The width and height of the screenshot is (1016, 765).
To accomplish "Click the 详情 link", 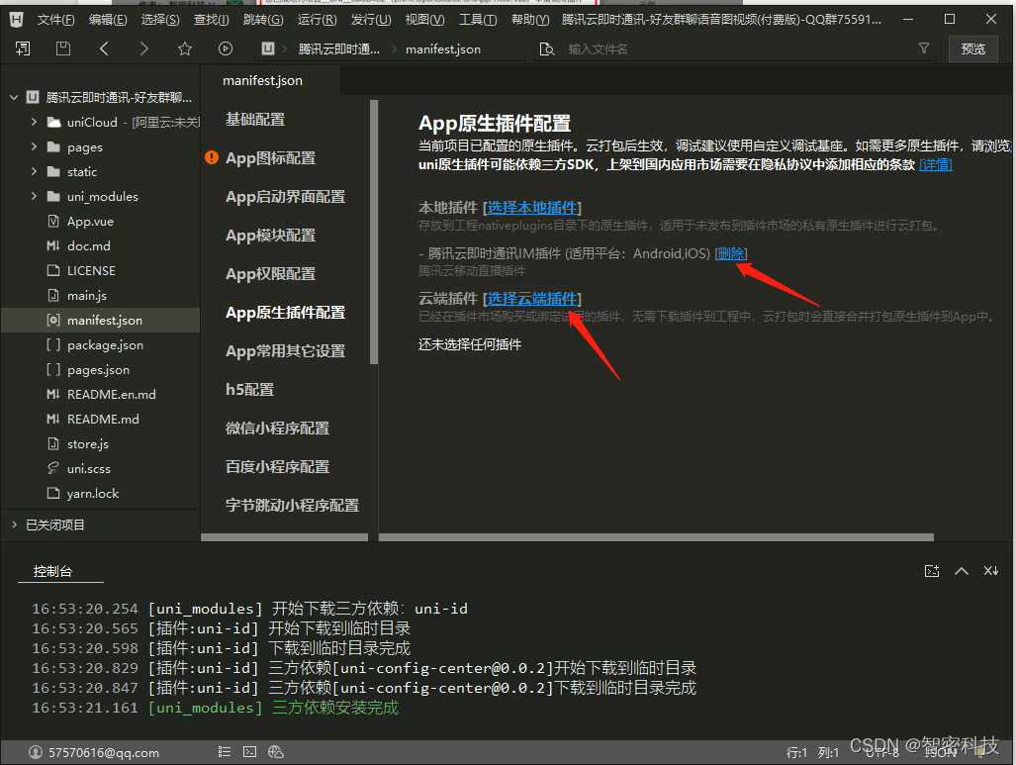I will (x=936, y=164).
